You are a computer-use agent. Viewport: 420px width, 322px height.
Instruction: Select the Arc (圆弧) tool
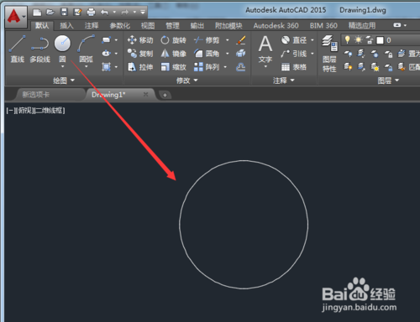[87, 49]
